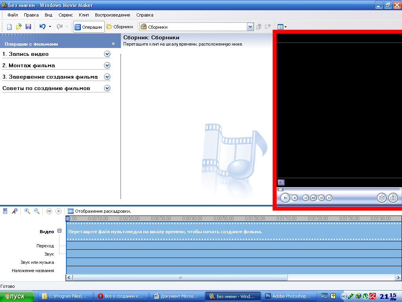Stop playback in the preview monitor
This screenshot has width=402, height=302.
(x=295, y=198)
